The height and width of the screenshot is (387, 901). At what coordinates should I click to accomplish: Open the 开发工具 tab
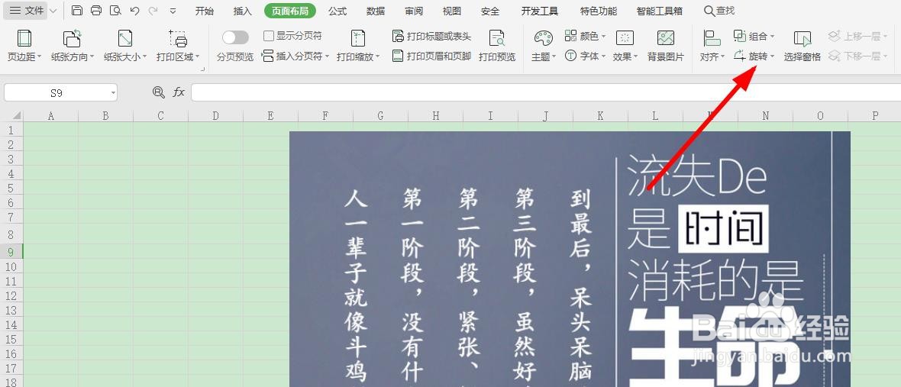point(540,11)
